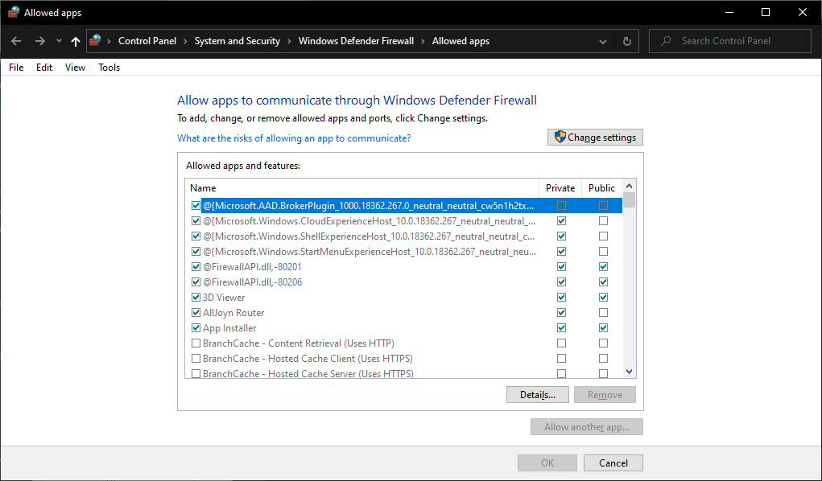Screen dimensions: 822x481
Task: Click Allow another app... button
Action: (x=587, y=427)
